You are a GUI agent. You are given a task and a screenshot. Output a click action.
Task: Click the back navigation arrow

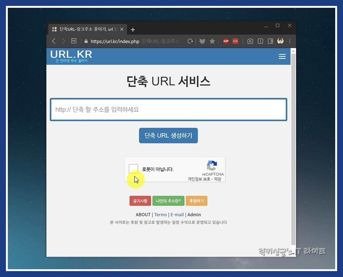click(54, 41)
